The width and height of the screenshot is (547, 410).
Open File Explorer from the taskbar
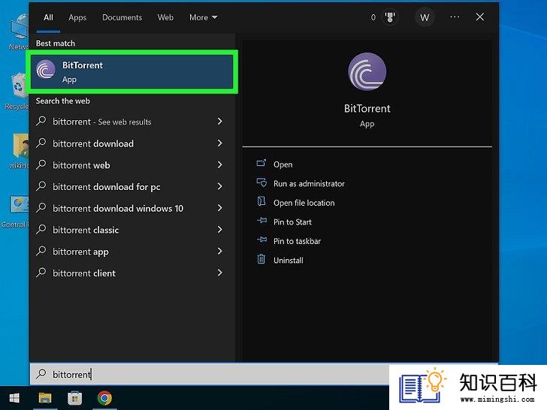coord(45,398)
